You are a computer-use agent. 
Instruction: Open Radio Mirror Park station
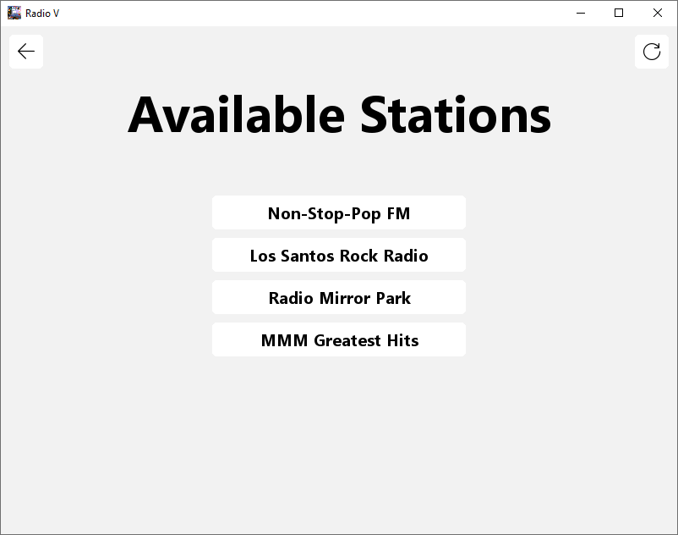[339, 297]
